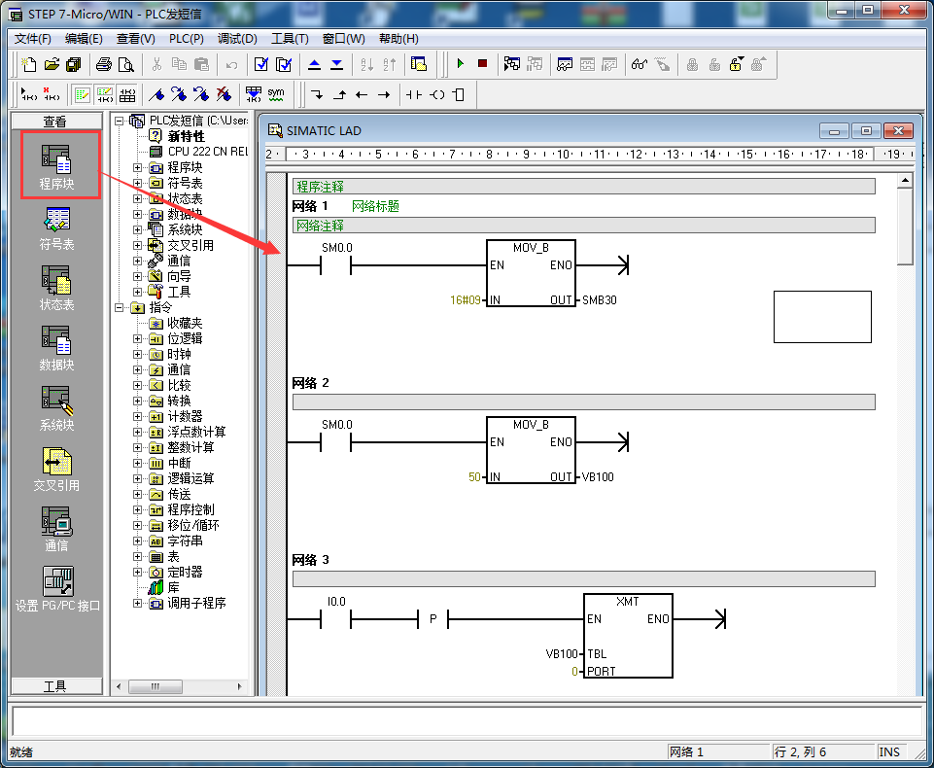
Task: Insert a line down with the down-arrow line tool
Action: click(317, 94)
